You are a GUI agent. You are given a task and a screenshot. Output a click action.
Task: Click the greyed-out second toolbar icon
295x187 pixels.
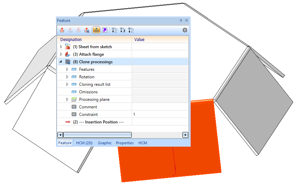point(70,30)
